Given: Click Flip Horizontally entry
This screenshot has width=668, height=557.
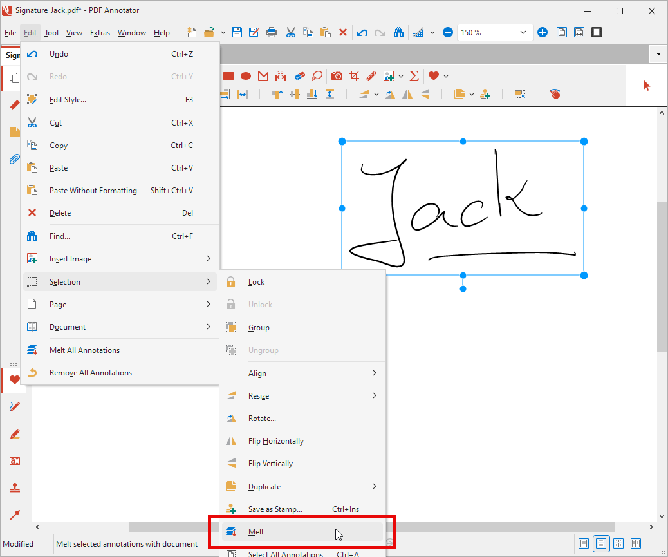Looking at the screenshot, I should coord(276,441).
